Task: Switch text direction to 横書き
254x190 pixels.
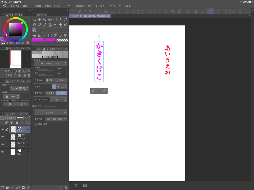Action: pos(50,93)
